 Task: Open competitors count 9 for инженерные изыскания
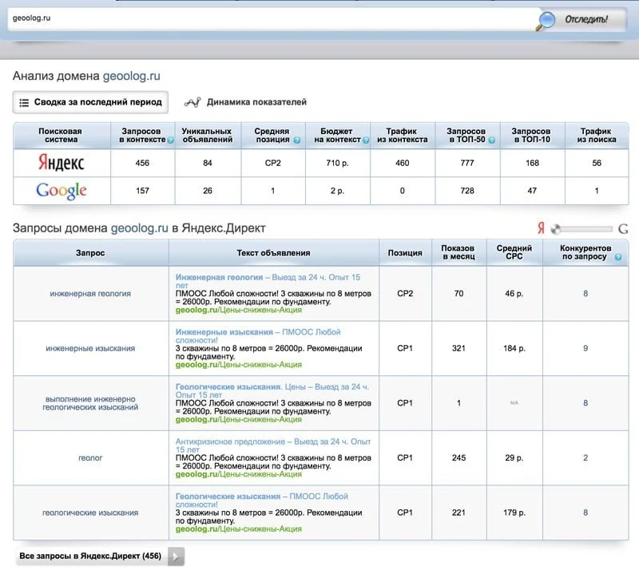pos(585,348)
